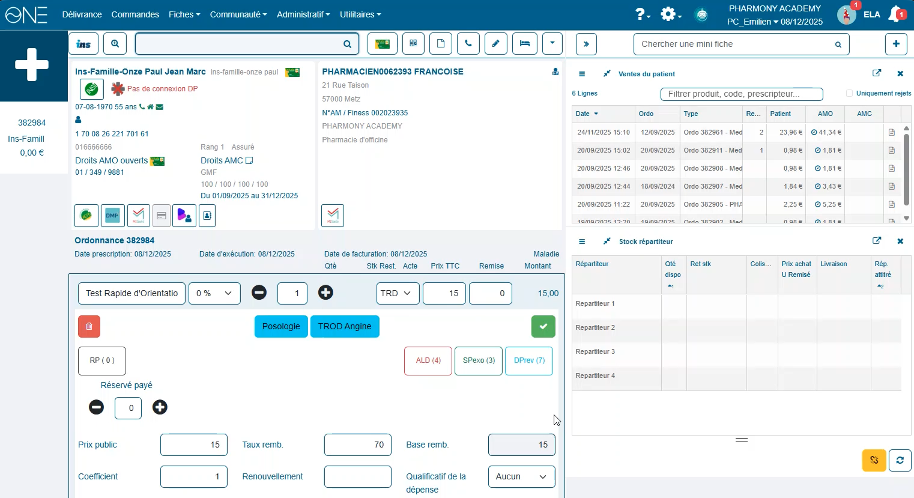Sort sales by Date column
This screenshot has width=914, height=498.
604,114
